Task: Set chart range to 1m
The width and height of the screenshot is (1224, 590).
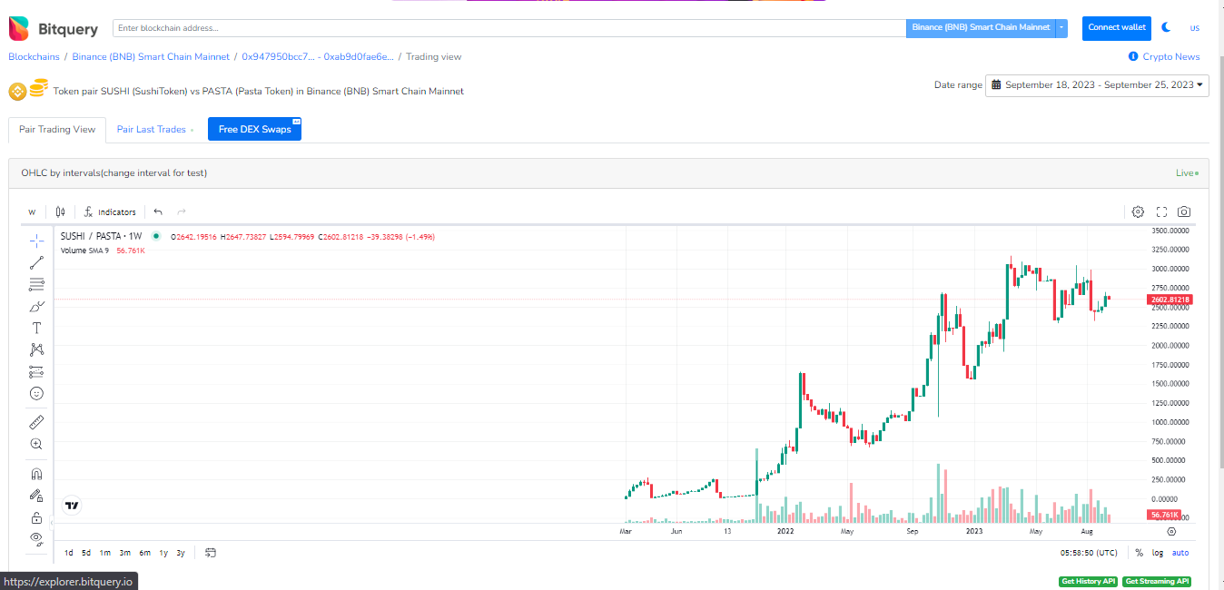Action: click(105, 552)
